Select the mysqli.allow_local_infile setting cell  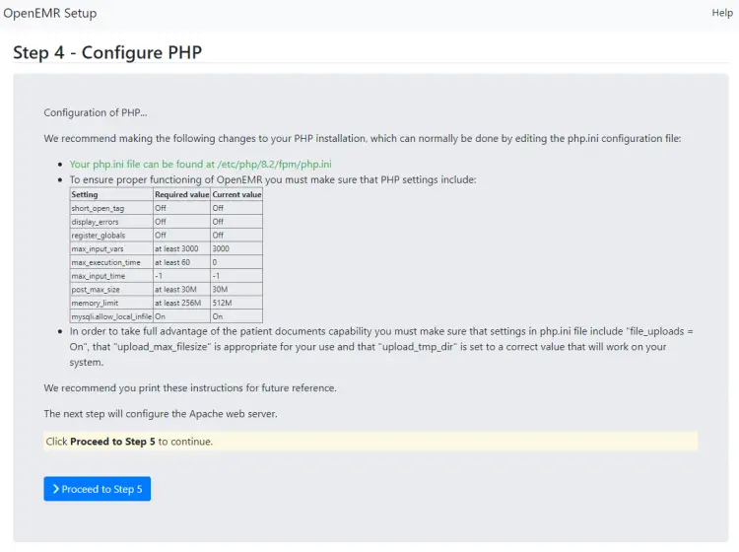click(x=110, y=316)
